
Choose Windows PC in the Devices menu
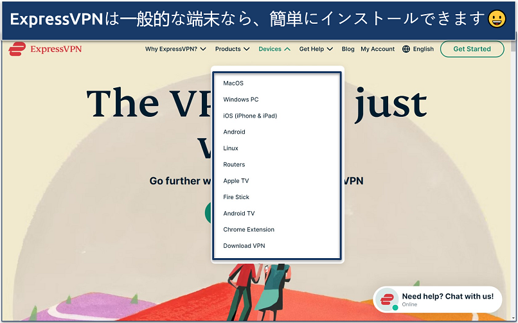pyautogui.click(x=240, y=100)
